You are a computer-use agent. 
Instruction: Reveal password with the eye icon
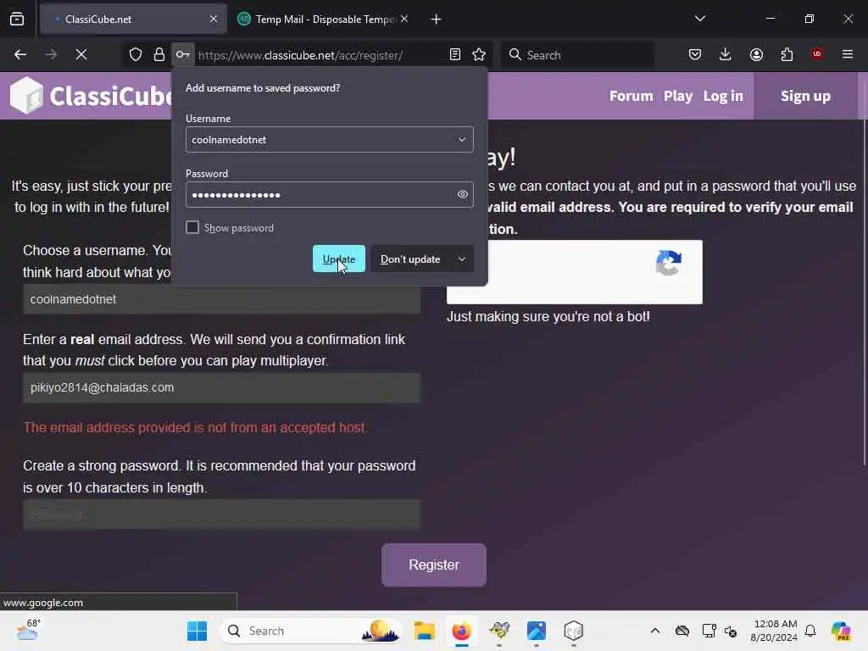click(x=463, y=194)
